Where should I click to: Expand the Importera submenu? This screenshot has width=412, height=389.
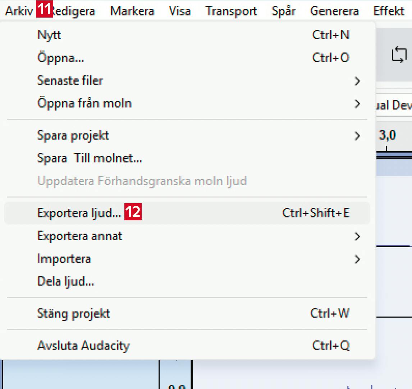pyautogui.click(x=64, y=259)
